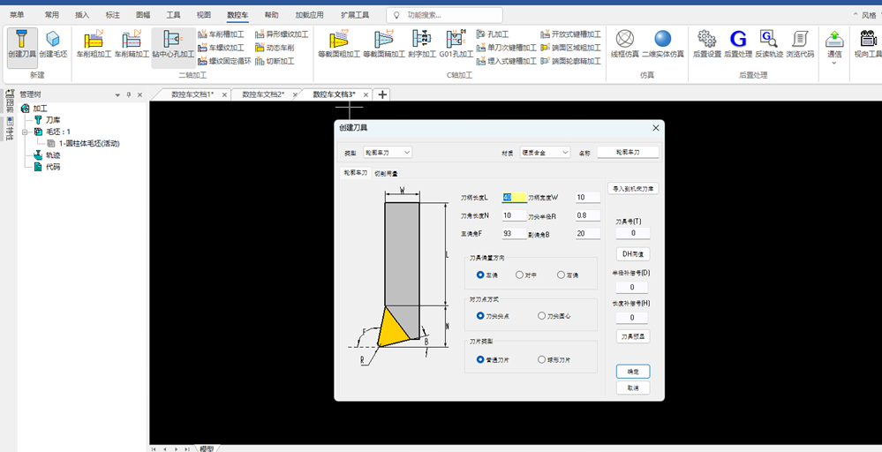Image resolution: width=882 pixels, height=452 pixels.
Task: Select 球形刀片 insert type radio
Action: coord(554,360)
